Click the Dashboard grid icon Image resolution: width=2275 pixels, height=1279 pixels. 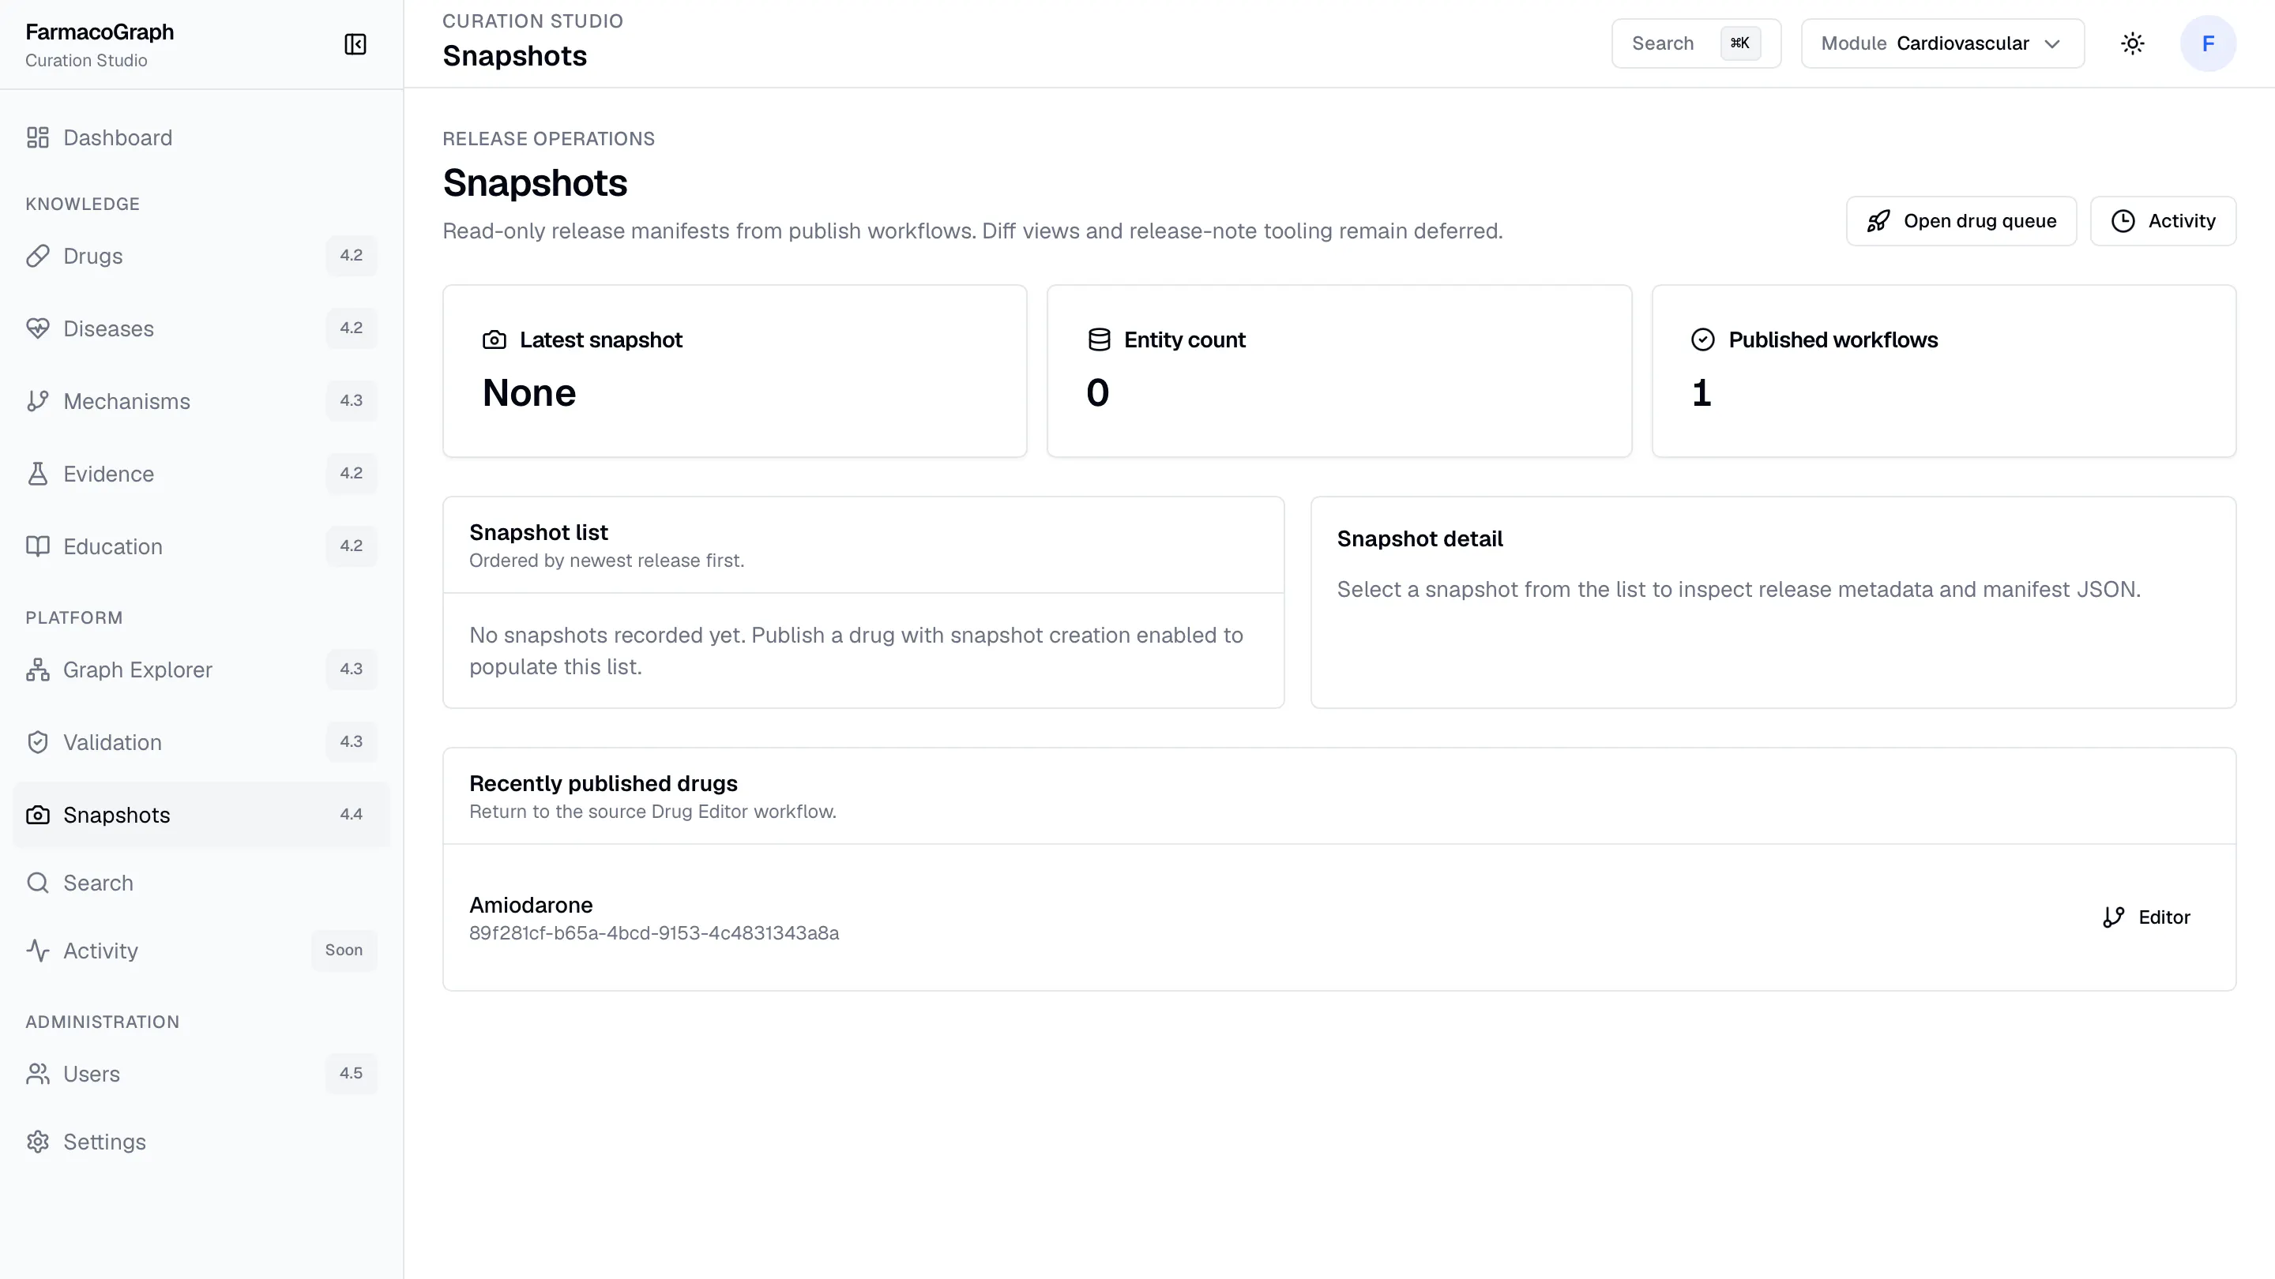tap(37, 137)
